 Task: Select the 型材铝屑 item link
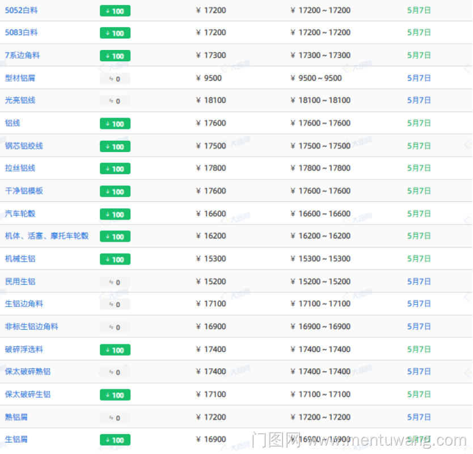pyautogui.click(x=20, y=78)
